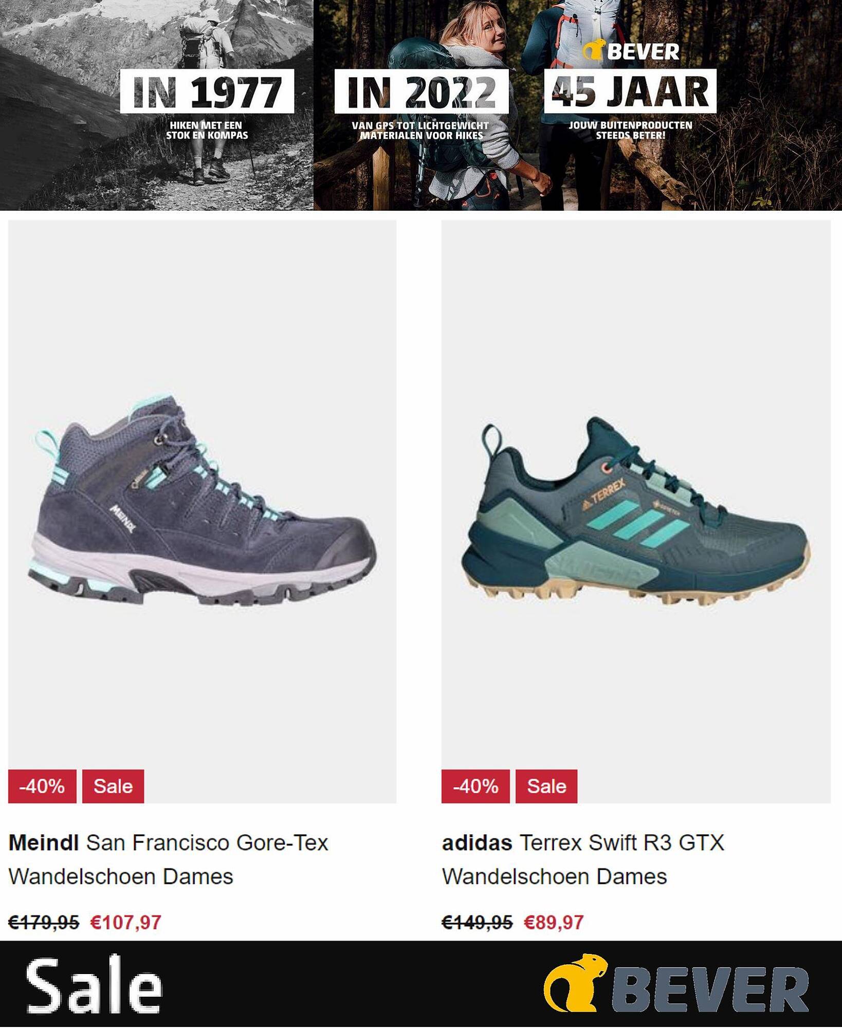Open adidas Terrex Swift R3 GTX link
The image size is (842, 1028).
coord(583,859)
